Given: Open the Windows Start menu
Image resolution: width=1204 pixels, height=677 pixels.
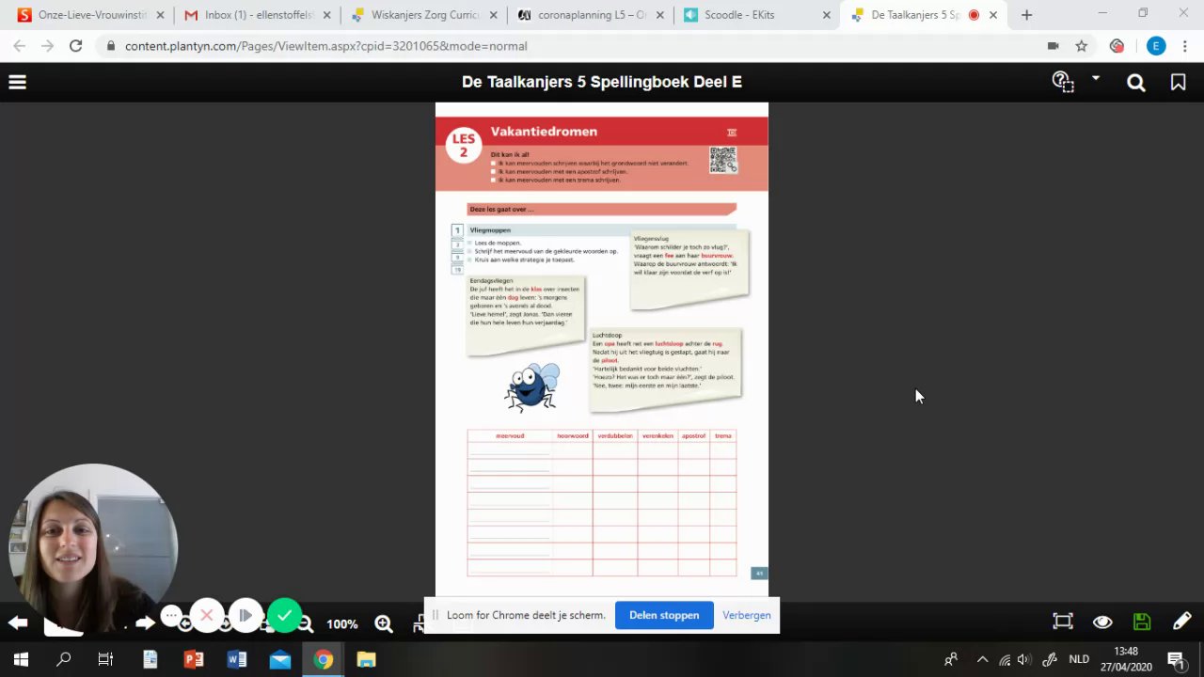Looking at the screenshot, I should click(x=21, y=659).
